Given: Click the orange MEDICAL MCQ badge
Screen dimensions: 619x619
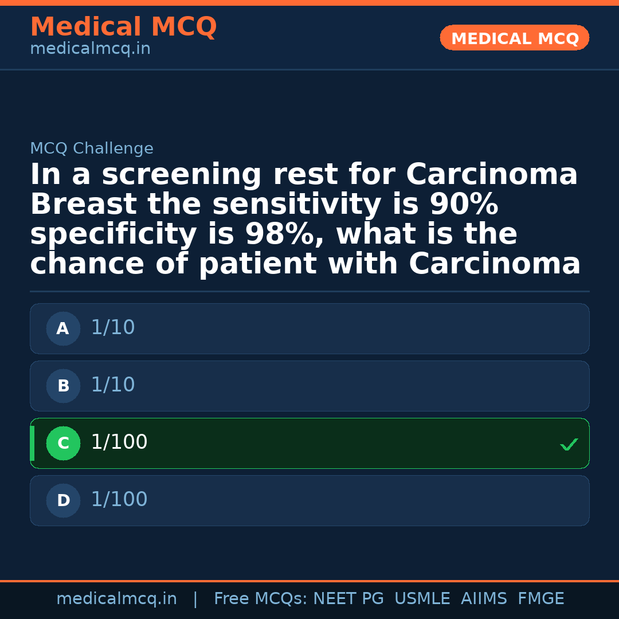Looking at the screenshot, I should 514,38.
